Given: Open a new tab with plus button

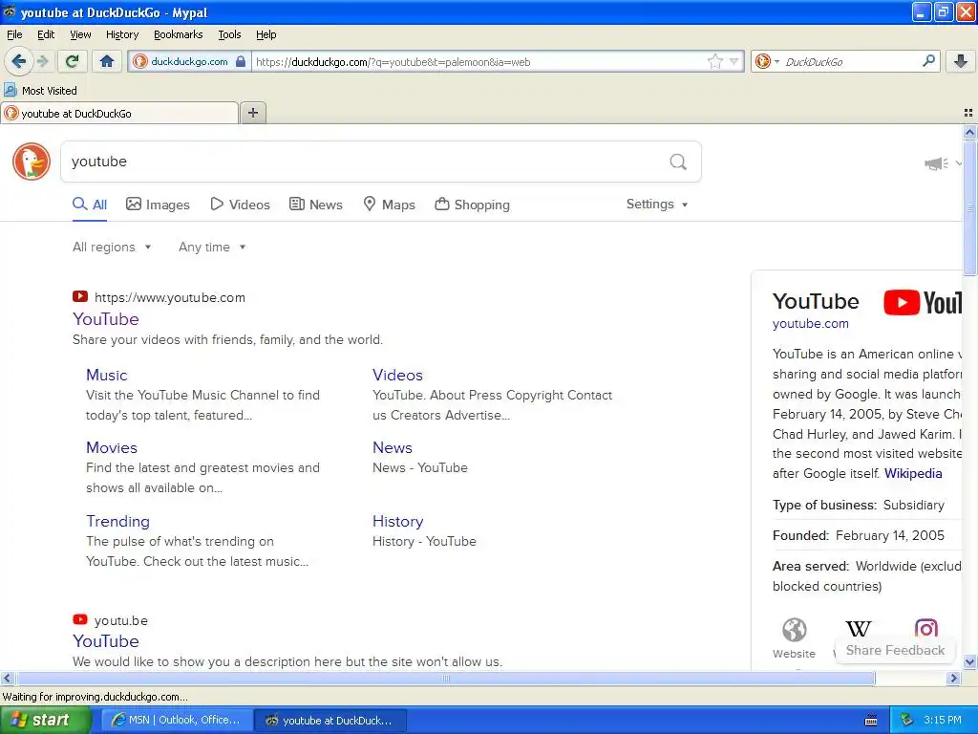Looking at the screenshot, I should (252, 113).
